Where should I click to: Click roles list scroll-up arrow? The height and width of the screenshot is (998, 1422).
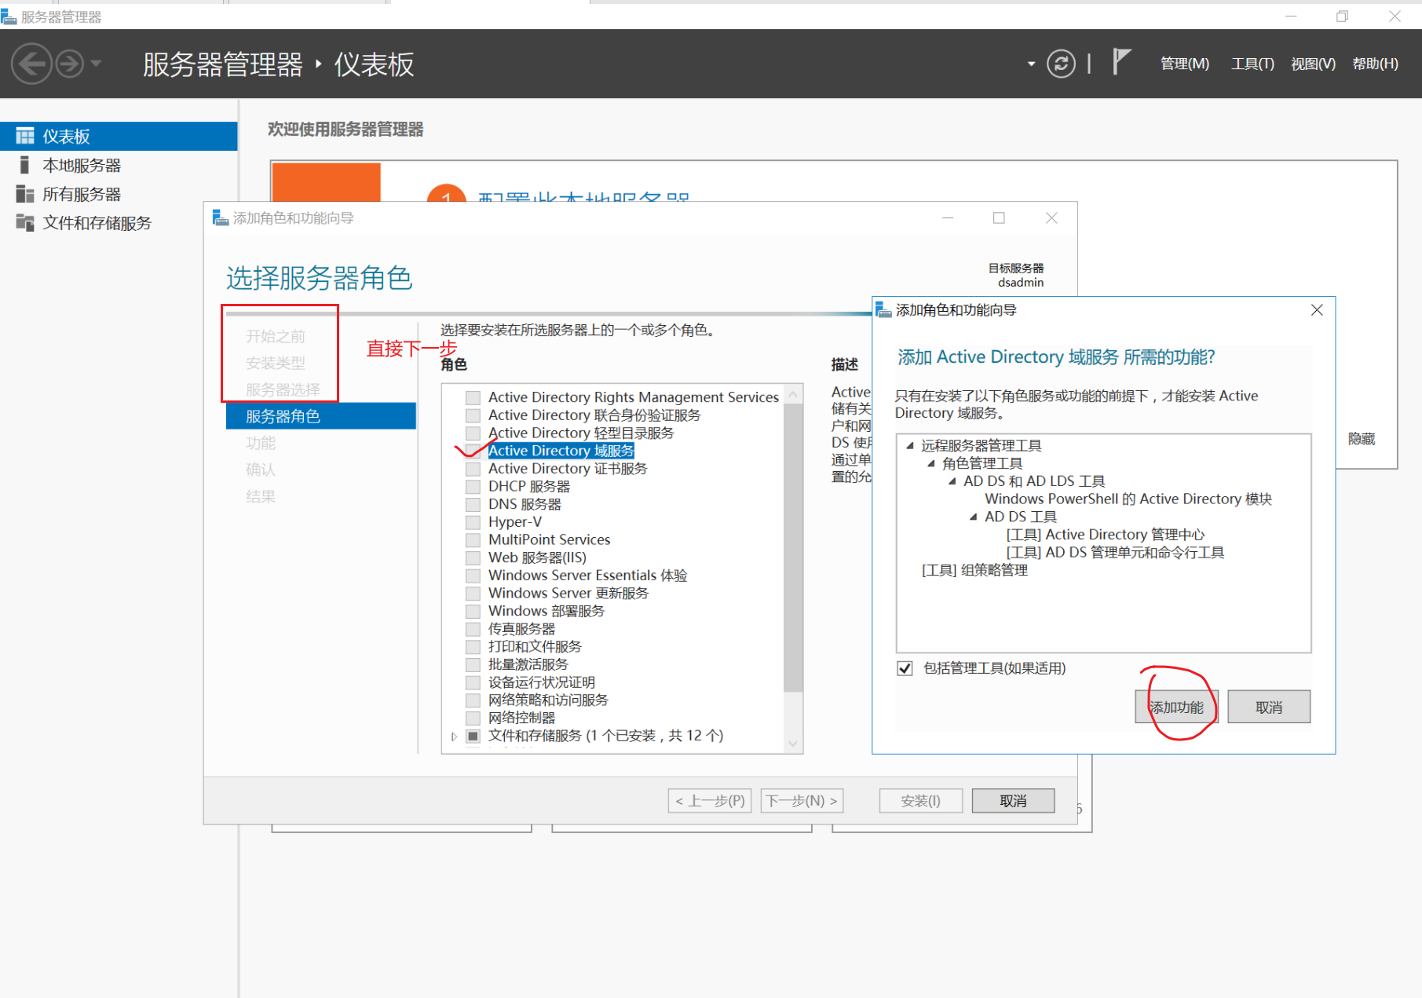click(793, 394)
